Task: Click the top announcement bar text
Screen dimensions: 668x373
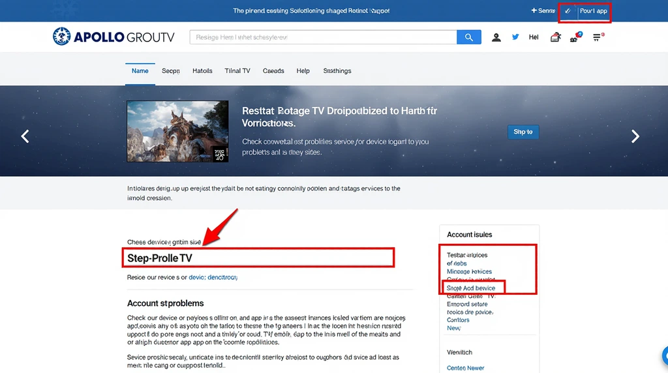Action: (x=311, y=10)
